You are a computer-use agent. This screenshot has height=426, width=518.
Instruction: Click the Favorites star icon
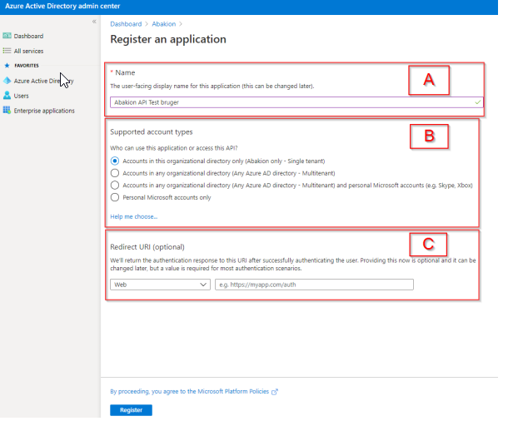(x=7, y=66)
